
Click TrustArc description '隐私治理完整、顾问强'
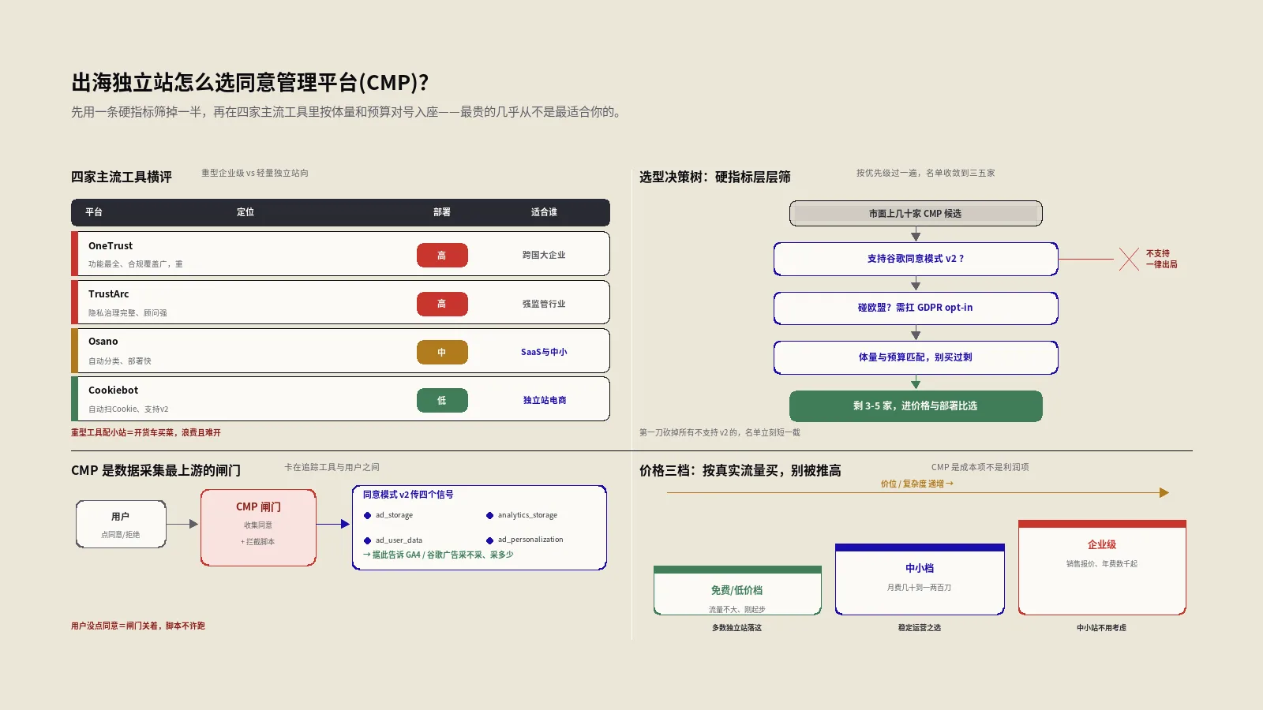[128, 313]
